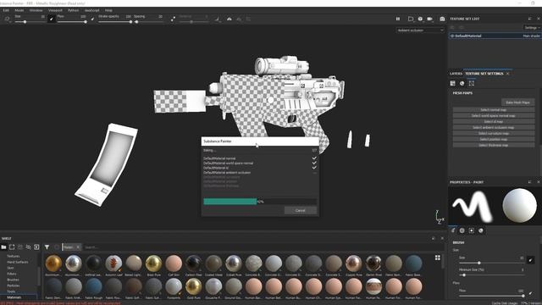The image size is (542, 305).
Task: Open the JavaScript menu
Action: (91, 10)
